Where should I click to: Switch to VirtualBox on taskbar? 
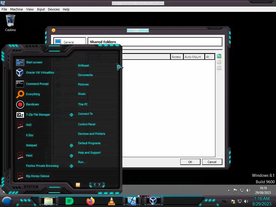tap(153, 201)
